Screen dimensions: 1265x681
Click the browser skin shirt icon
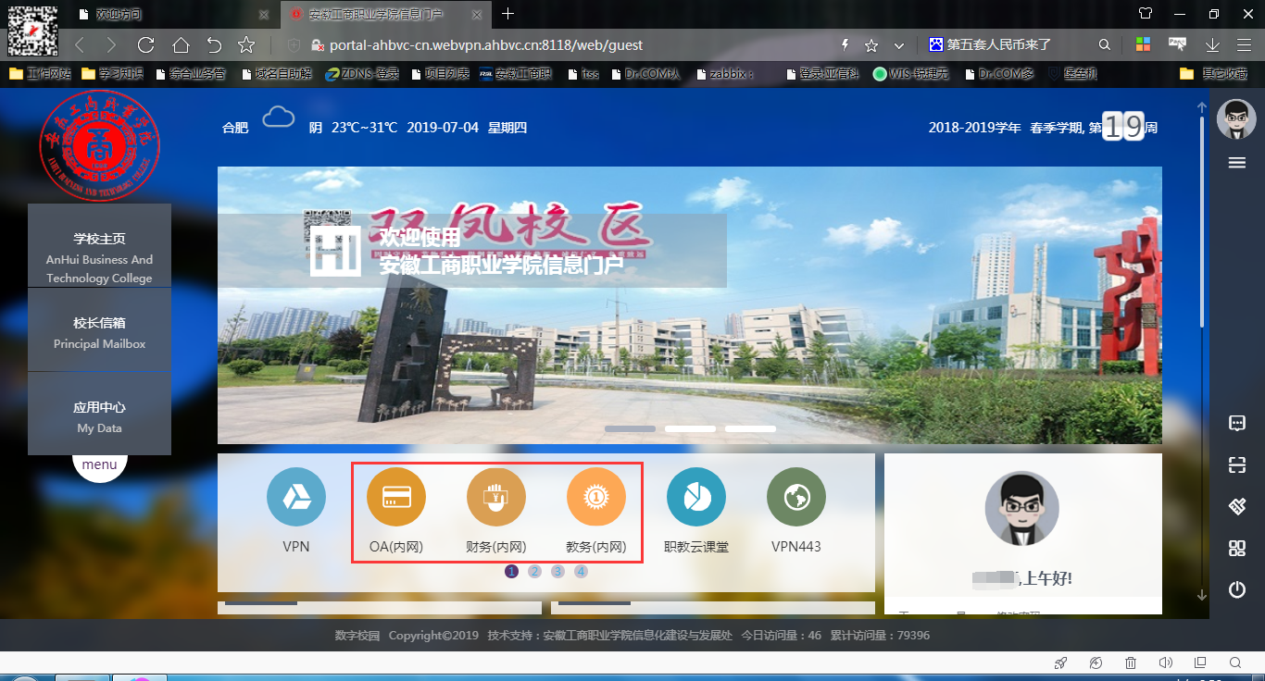(1146, 14)
